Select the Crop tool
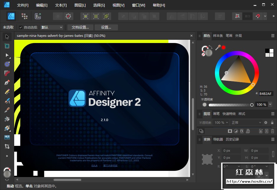The height and width of the screenshot is (190, 277). (7, 146)
